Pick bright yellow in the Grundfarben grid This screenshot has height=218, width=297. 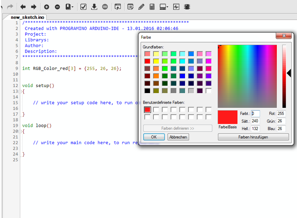(156, 61)
